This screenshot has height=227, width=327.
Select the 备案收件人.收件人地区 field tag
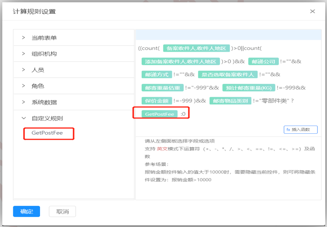[x=196, y=48]
